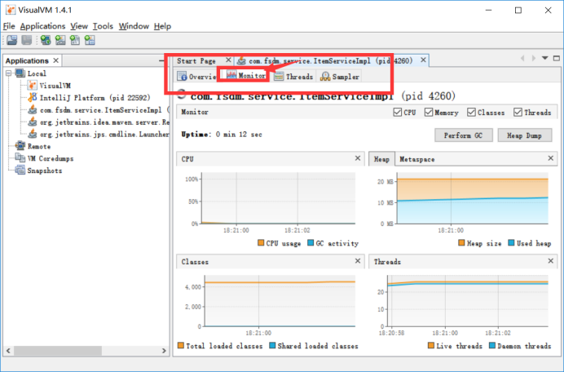
Task: Show opened documents list dropdown arrow
Action: point(545,58)
